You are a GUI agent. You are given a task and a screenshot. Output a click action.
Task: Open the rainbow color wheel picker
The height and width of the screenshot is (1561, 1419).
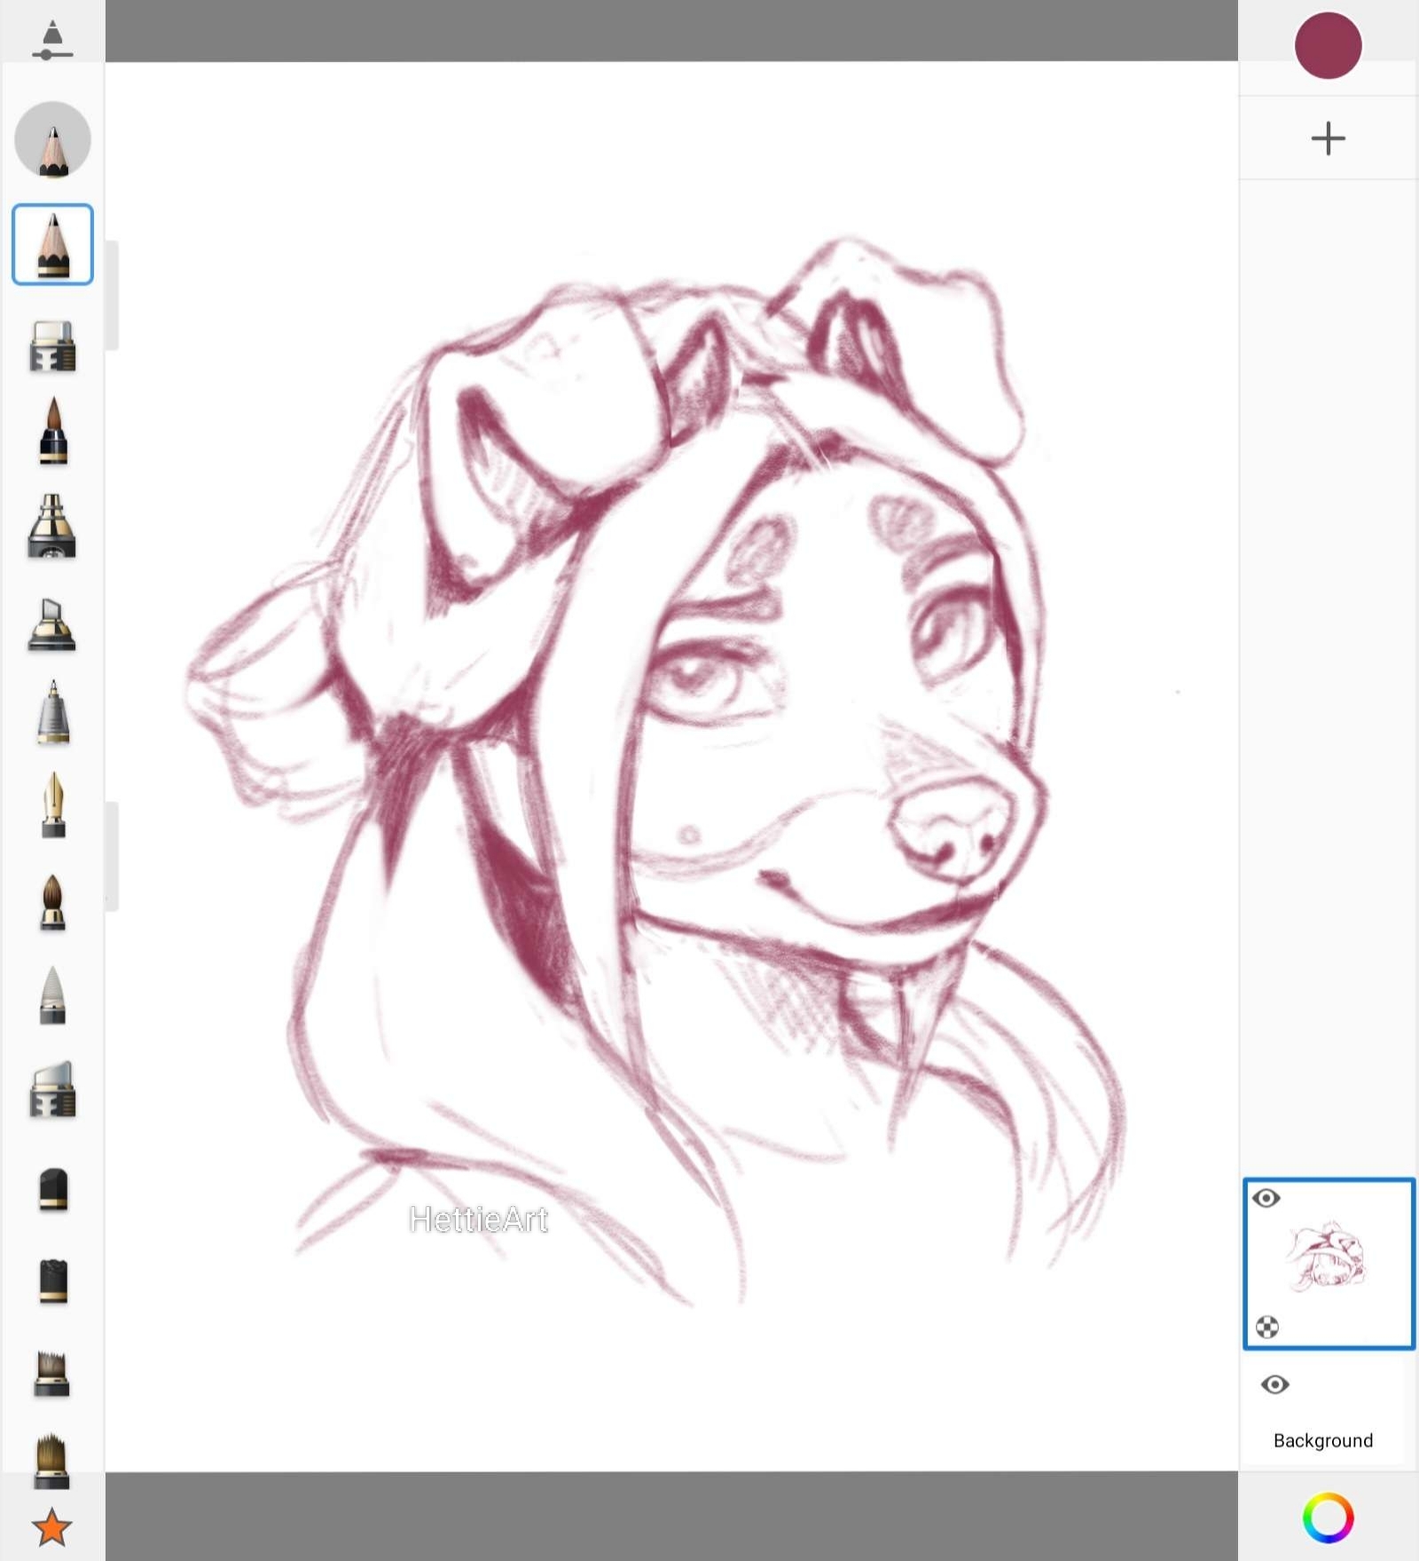(1328, 1518)
